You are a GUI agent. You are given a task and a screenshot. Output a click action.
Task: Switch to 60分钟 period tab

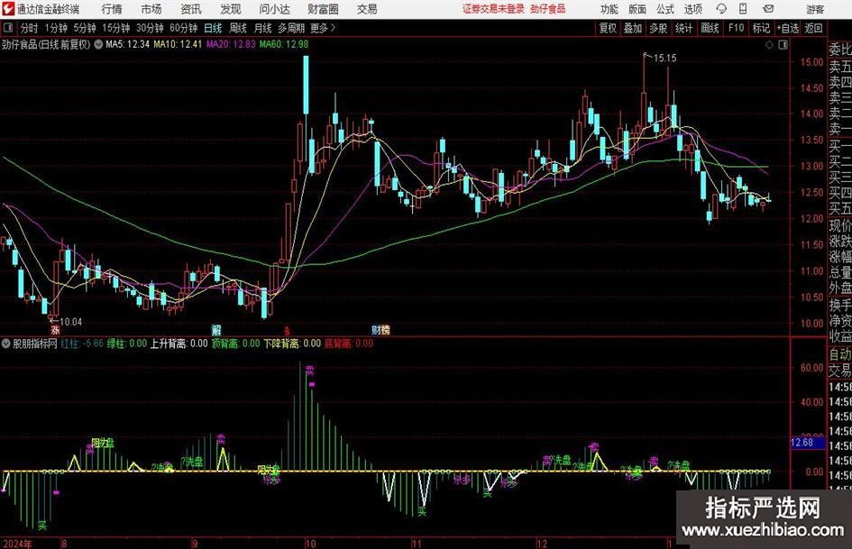click(184, 28)
